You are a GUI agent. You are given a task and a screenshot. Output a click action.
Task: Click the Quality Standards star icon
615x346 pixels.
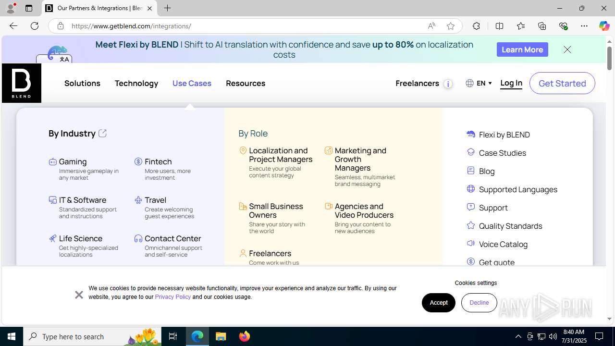coord(471,225)
